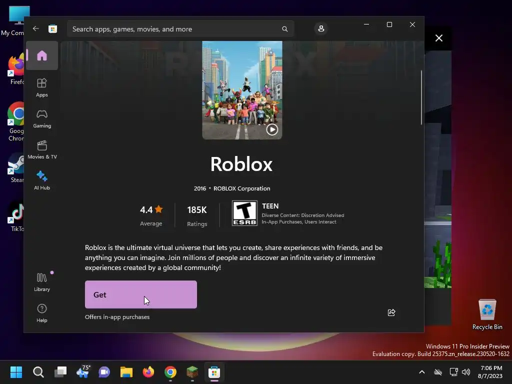Click the TEEN rating label

point(270,206)
